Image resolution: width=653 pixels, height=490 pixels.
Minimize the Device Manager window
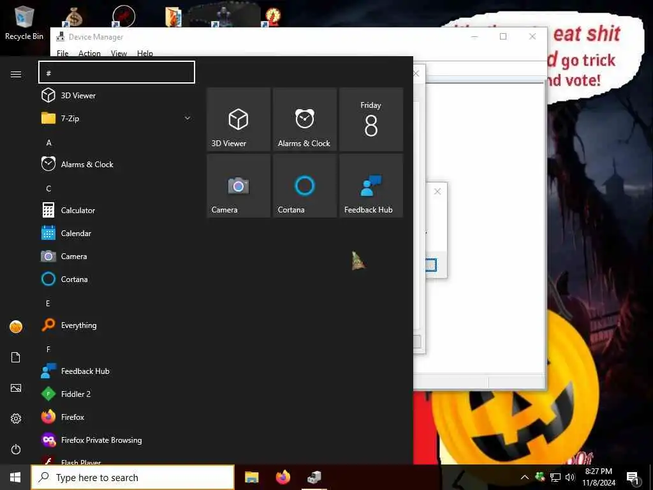[x=474, y=36]
